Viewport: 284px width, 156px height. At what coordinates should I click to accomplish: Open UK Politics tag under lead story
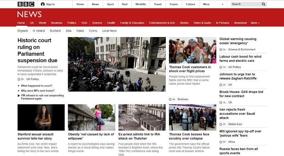coord(33,79)
